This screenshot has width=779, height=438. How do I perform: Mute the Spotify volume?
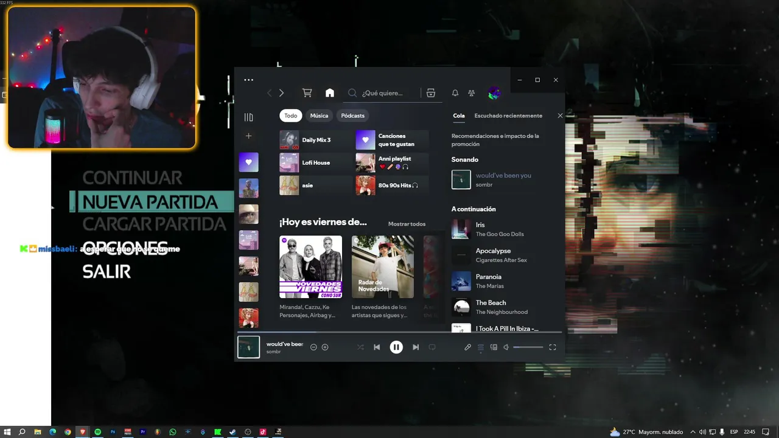(x=506, y=347)
